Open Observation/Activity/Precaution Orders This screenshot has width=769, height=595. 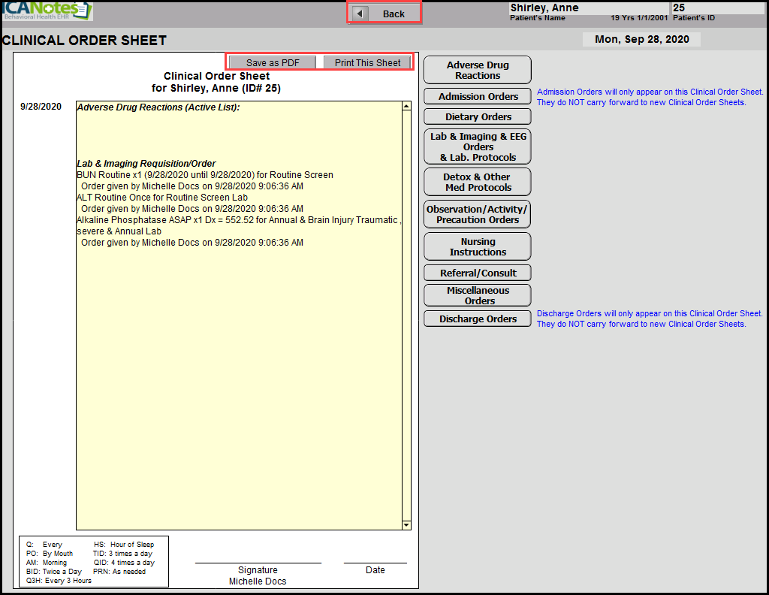pyautogui.click(x=477, y=214)
